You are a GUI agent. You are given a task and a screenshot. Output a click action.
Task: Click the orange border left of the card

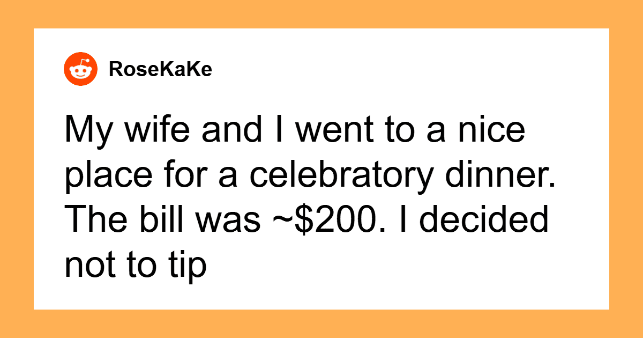[x=17, y=169]
